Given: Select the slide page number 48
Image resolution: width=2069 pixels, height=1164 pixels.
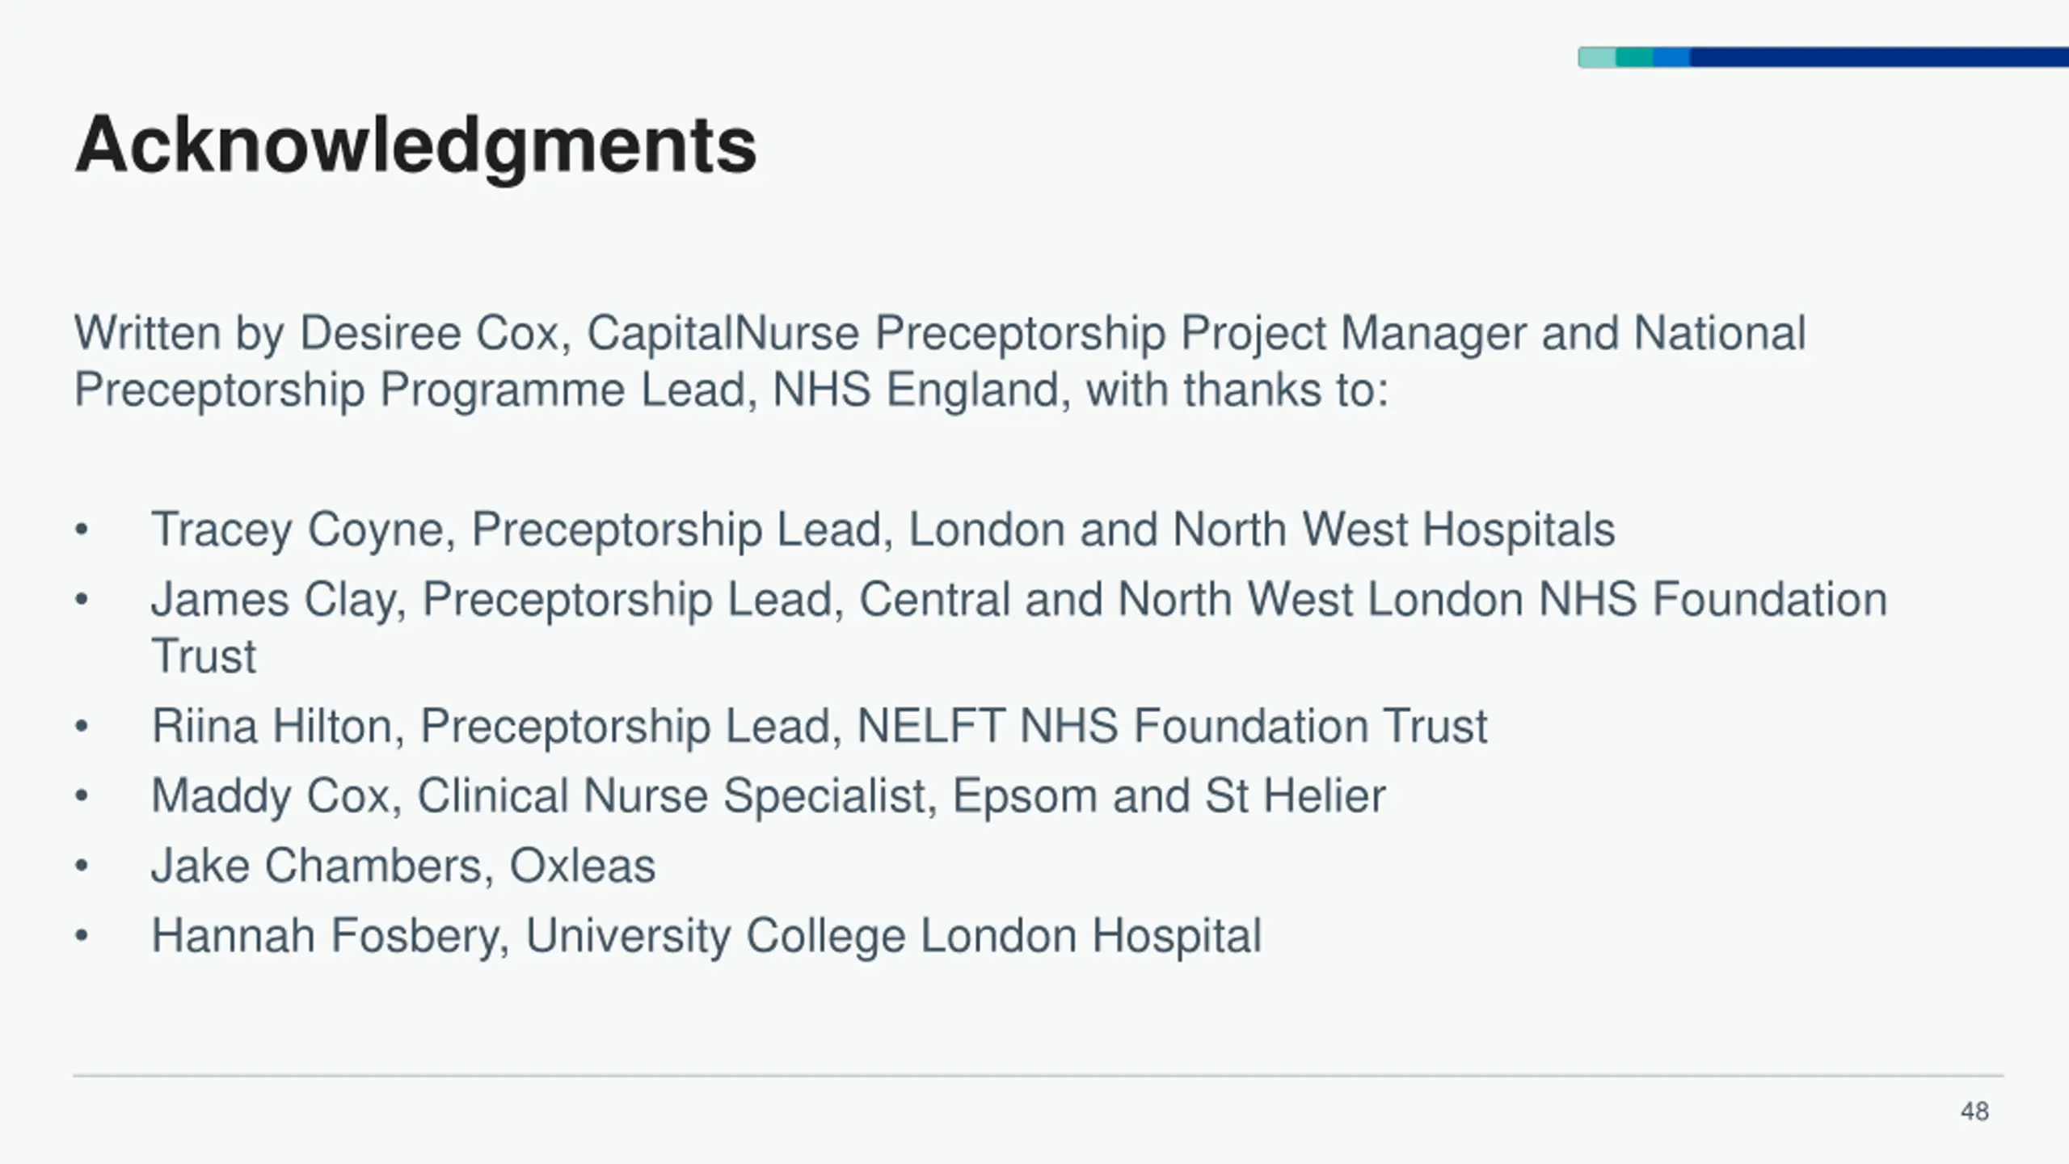Looking at the screenshot, I should pos(1974,1111).
